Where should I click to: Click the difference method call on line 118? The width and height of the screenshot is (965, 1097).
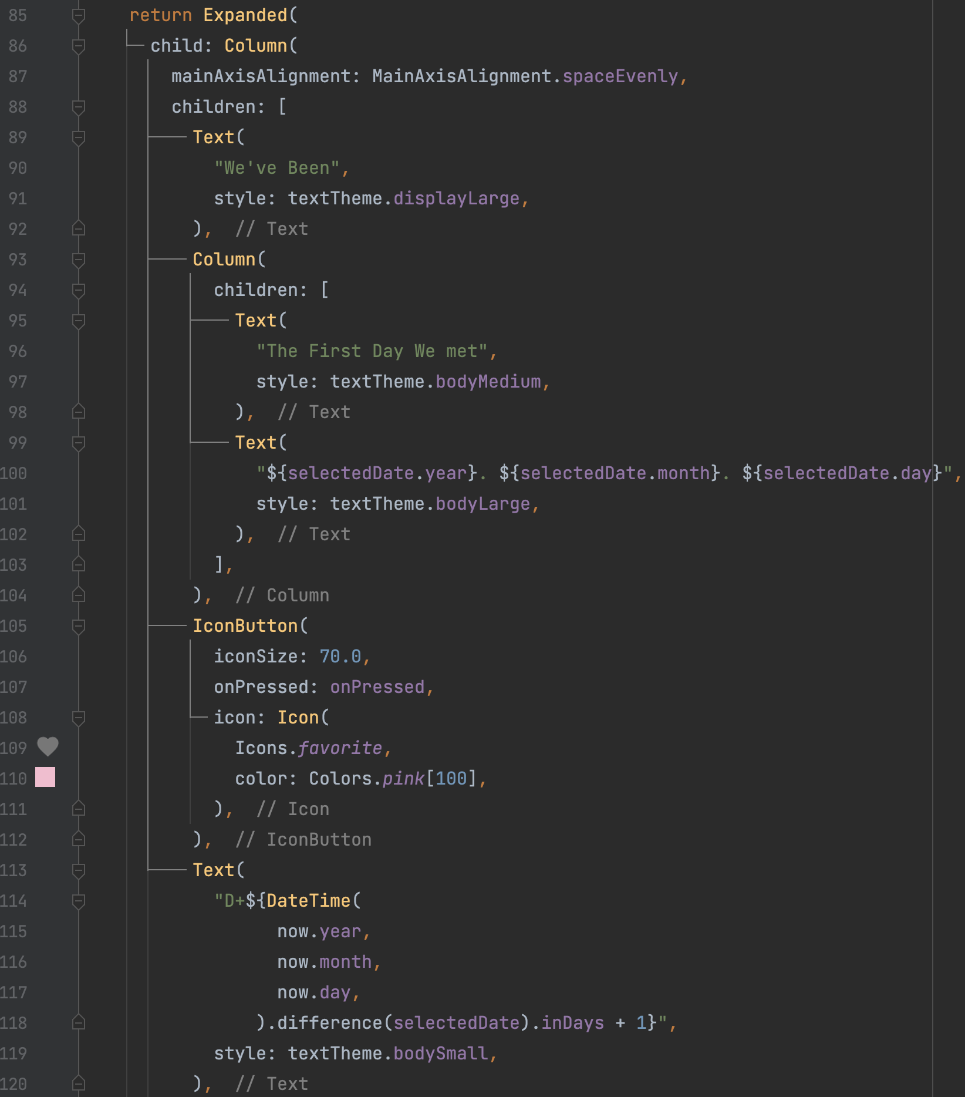coord(330,1023)
